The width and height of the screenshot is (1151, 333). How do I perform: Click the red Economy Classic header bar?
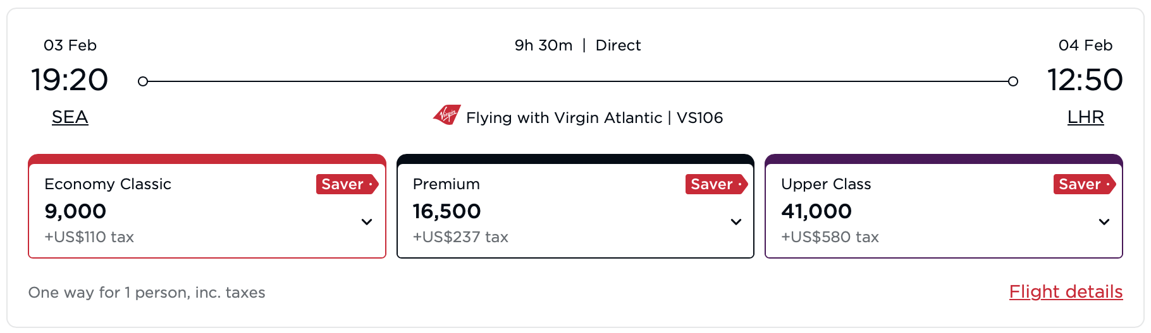[207, 159]
